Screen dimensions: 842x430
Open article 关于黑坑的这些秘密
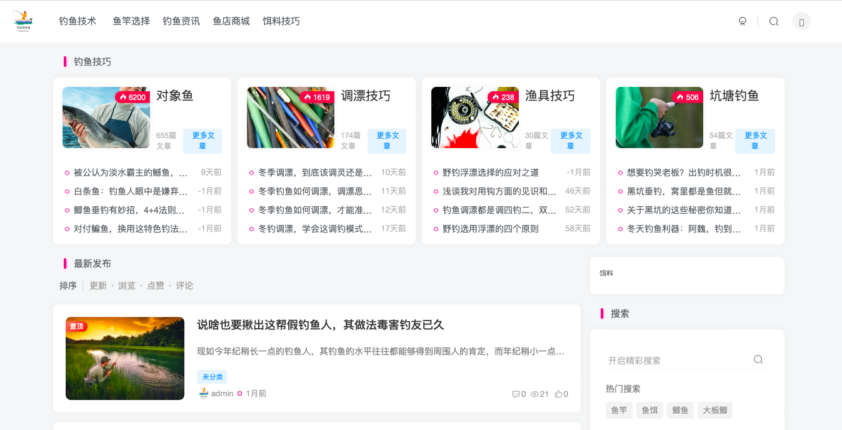point(684,210)
